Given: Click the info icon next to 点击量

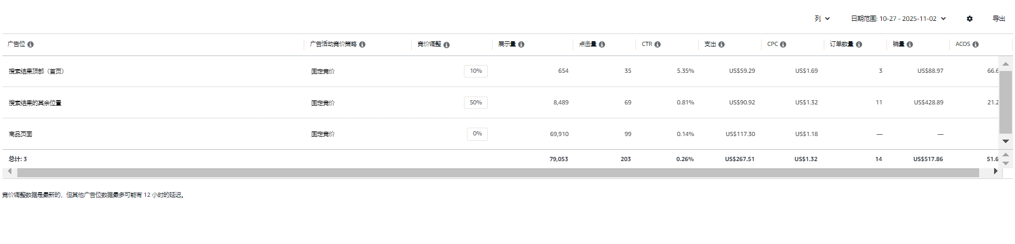Looking at the screenshot, I should click(x=602, y=45).
